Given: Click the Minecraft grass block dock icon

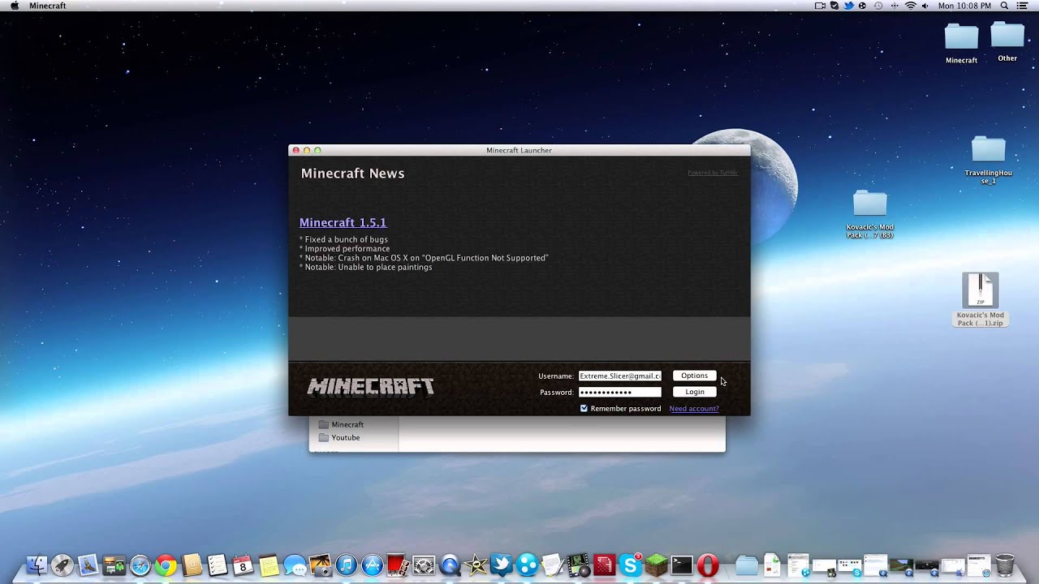Looking at the screenshot, I should [656, 565].
